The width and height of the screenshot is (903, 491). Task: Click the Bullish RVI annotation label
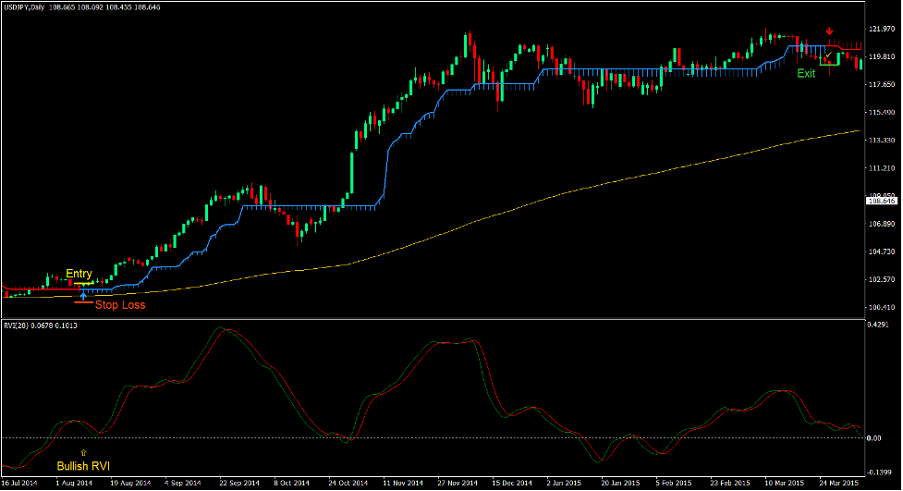tap(84, 466)
